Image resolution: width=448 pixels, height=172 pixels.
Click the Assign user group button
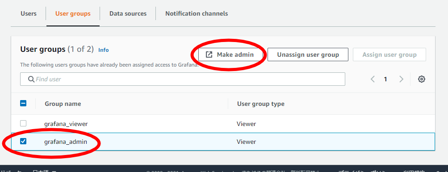coord(389,55)
